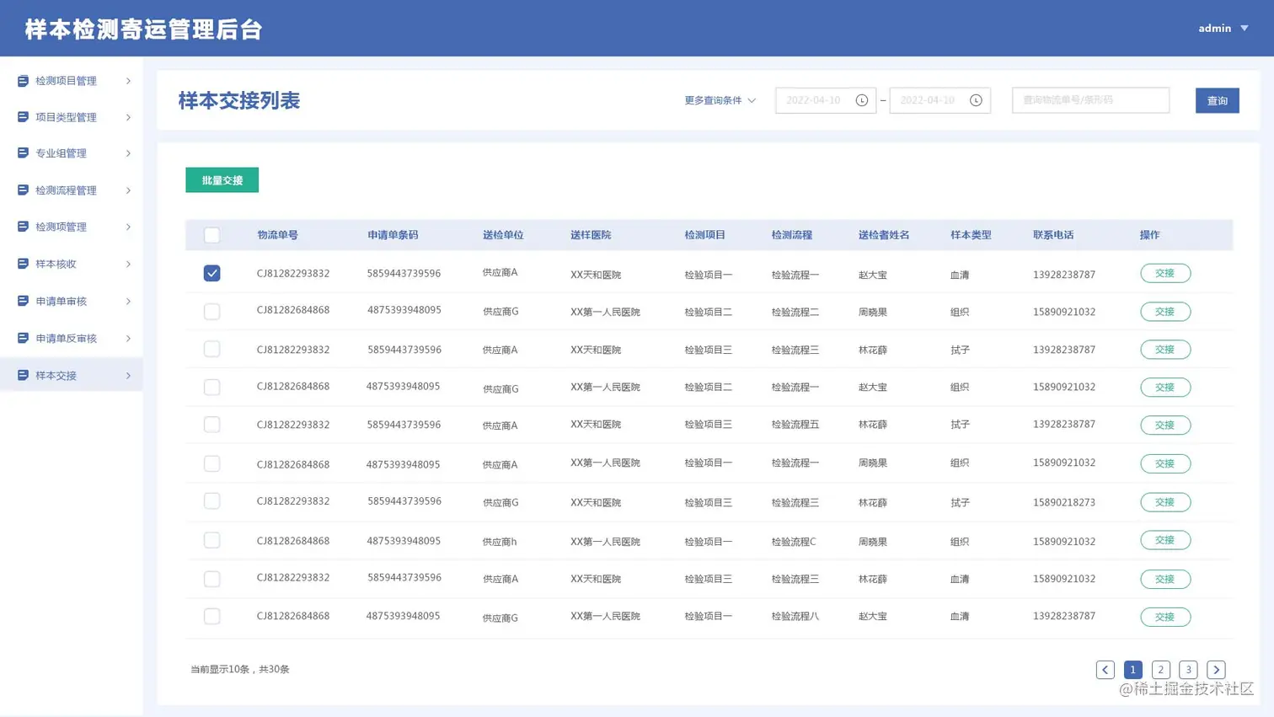This screenshot has height=717, width=1274.
Task: Expand 申请单反审核 using its chevron
Action: (x=128, y=338)
